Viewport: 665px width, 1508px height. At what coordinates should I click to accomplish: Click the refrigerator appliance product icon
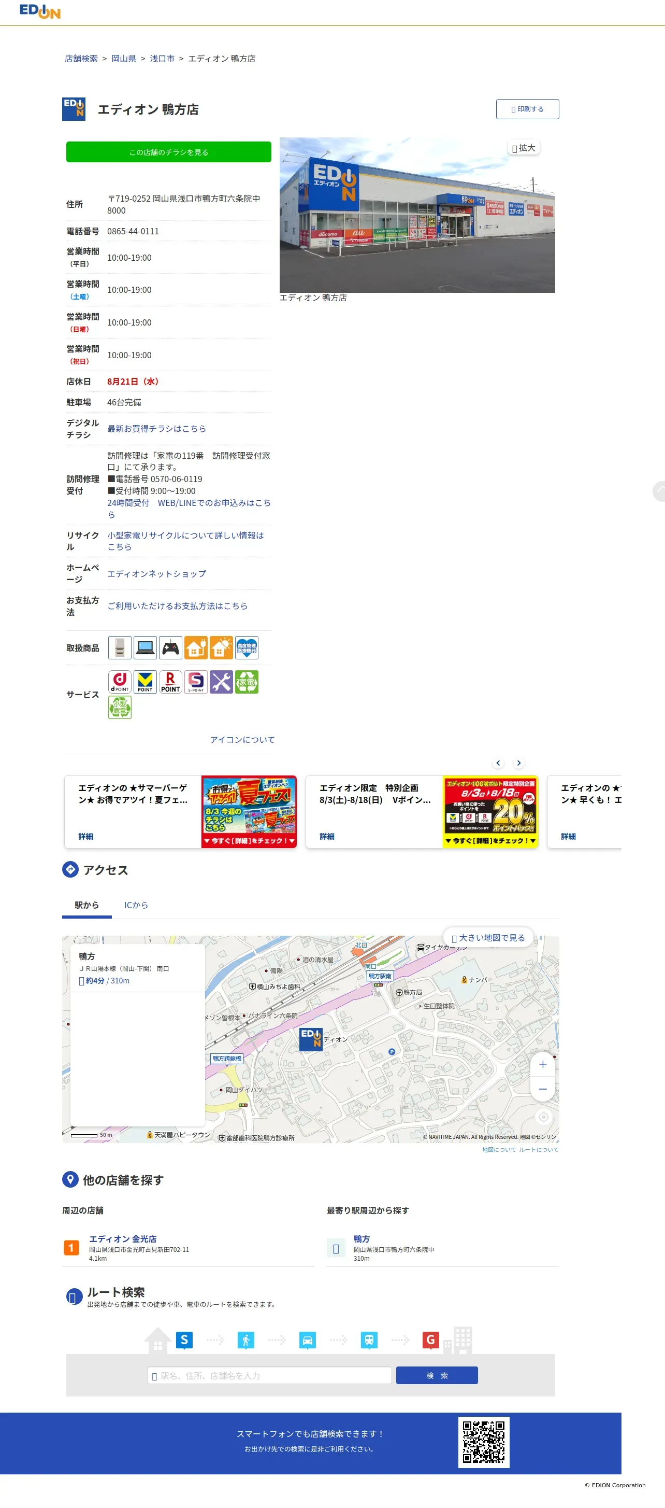click(x=120, y=647)
